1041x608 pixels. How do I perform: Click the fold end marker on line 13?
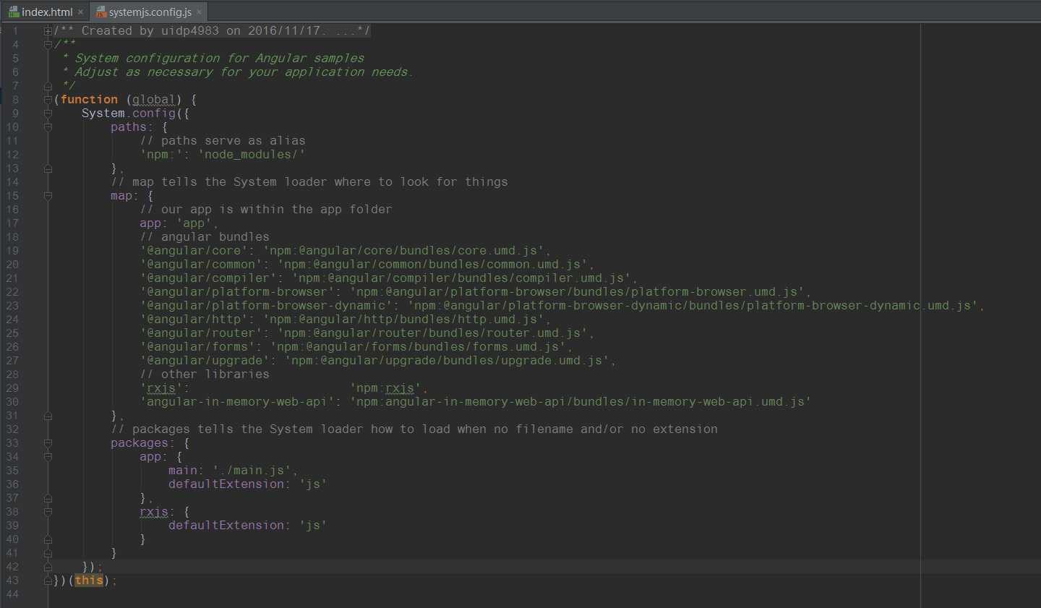[x=48, y=168]
